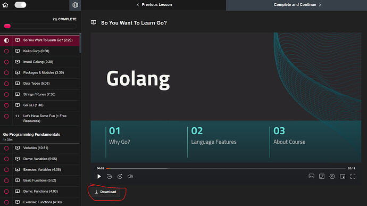
Task: Click video icon beside Go CLI
Action: click(18, 105)
